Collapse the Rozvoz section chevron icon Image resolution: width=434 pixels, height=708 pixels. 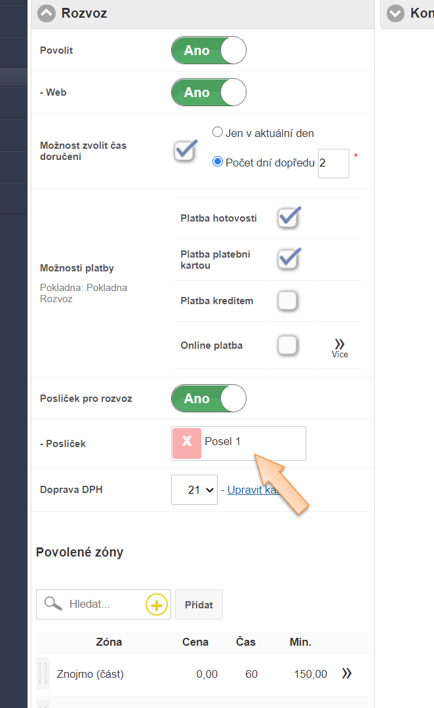click(47, 14)
